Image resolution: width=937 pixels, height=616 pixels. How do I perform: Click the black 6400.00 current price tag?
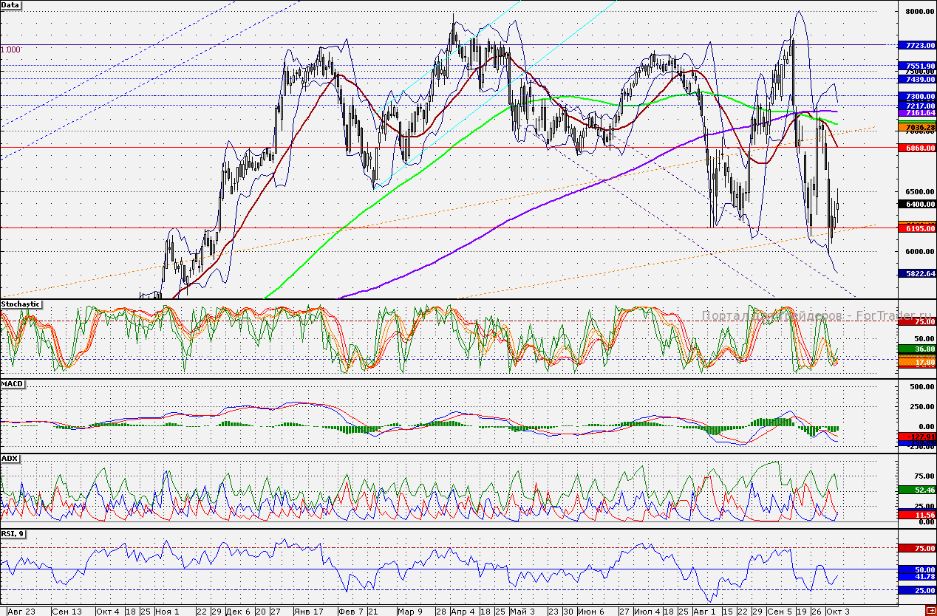[916, 204]
